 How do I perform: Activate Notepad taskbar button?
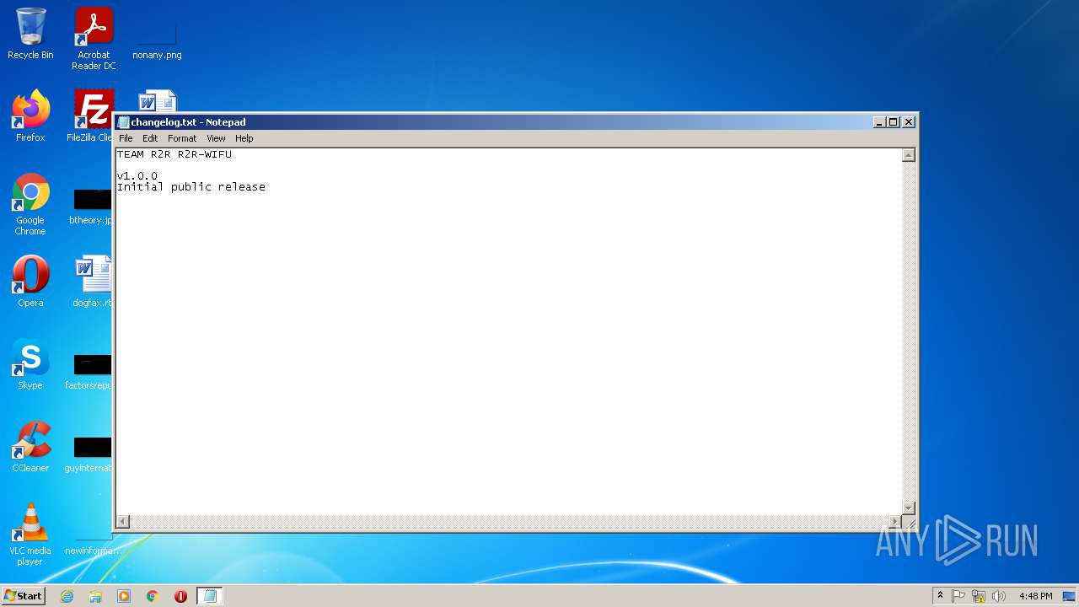tap(210, 596)
